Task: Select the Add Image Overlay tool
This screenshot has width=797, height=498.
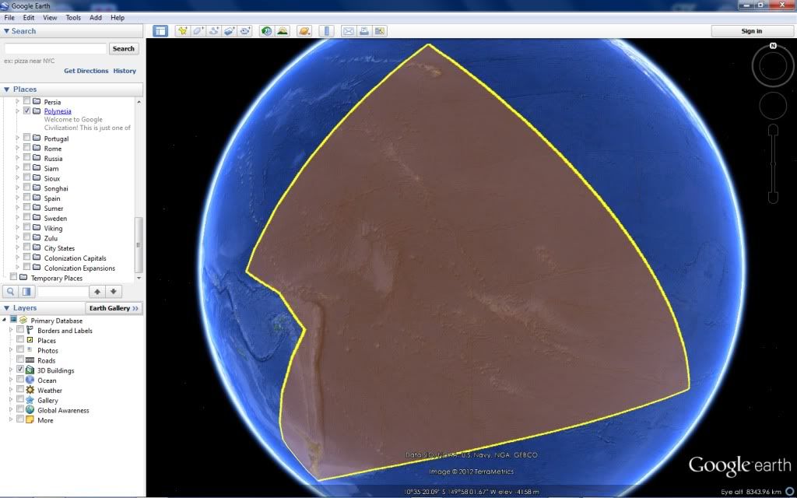Action: 230,31
